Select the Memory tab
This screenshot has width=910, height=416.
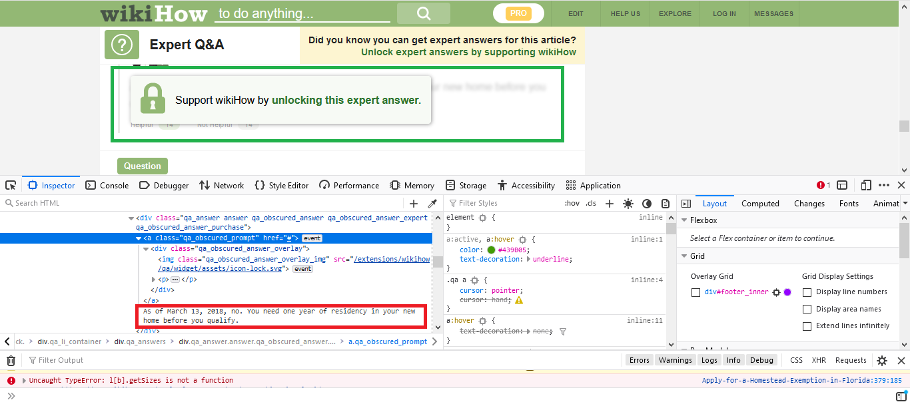(x=412, y=185)
